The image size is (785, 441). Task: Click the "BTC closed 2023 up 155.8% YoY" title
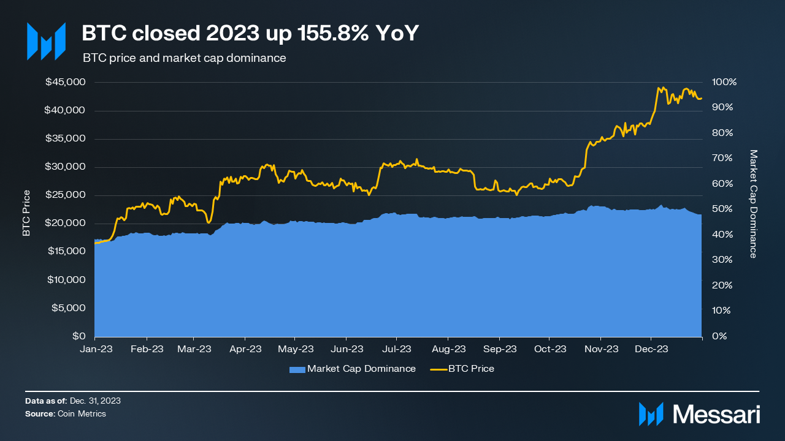[x=250, y=34]
